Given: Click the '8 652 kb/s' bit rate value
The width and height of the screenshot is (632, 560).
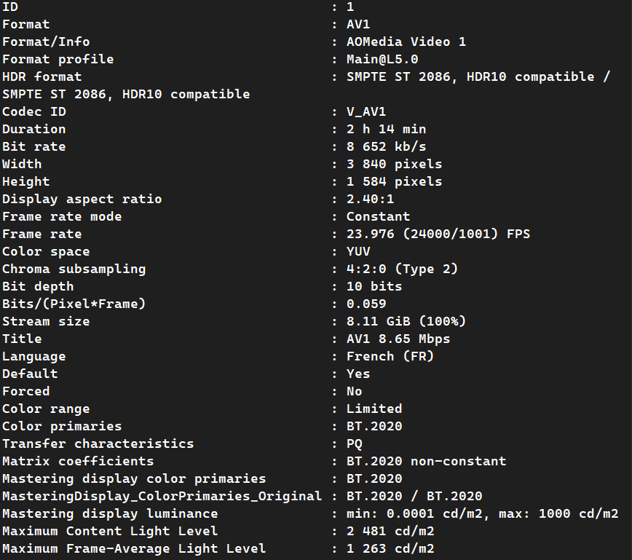Looking at the screenshot, I should click(386, 146).
